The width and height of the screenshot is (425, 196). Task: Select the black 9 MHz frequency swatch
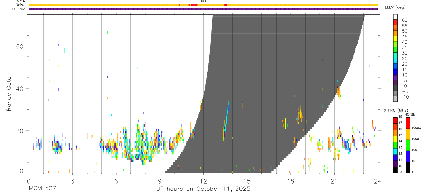(395, 170)
